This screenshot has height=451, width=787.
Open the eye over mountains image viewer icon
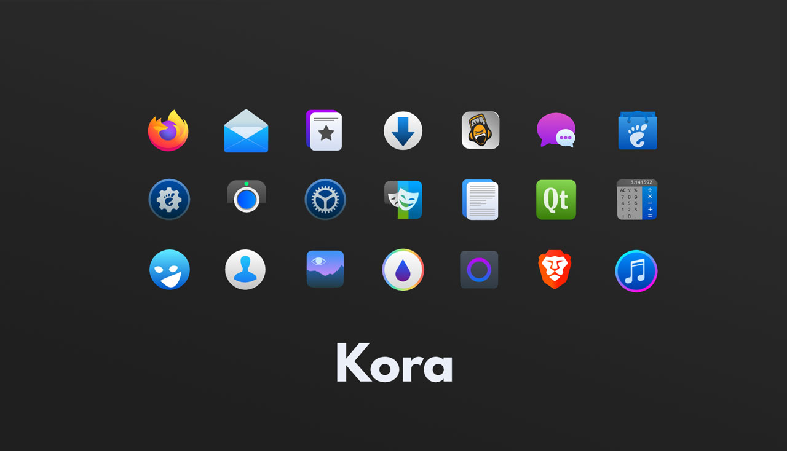(x=325, y=269)
